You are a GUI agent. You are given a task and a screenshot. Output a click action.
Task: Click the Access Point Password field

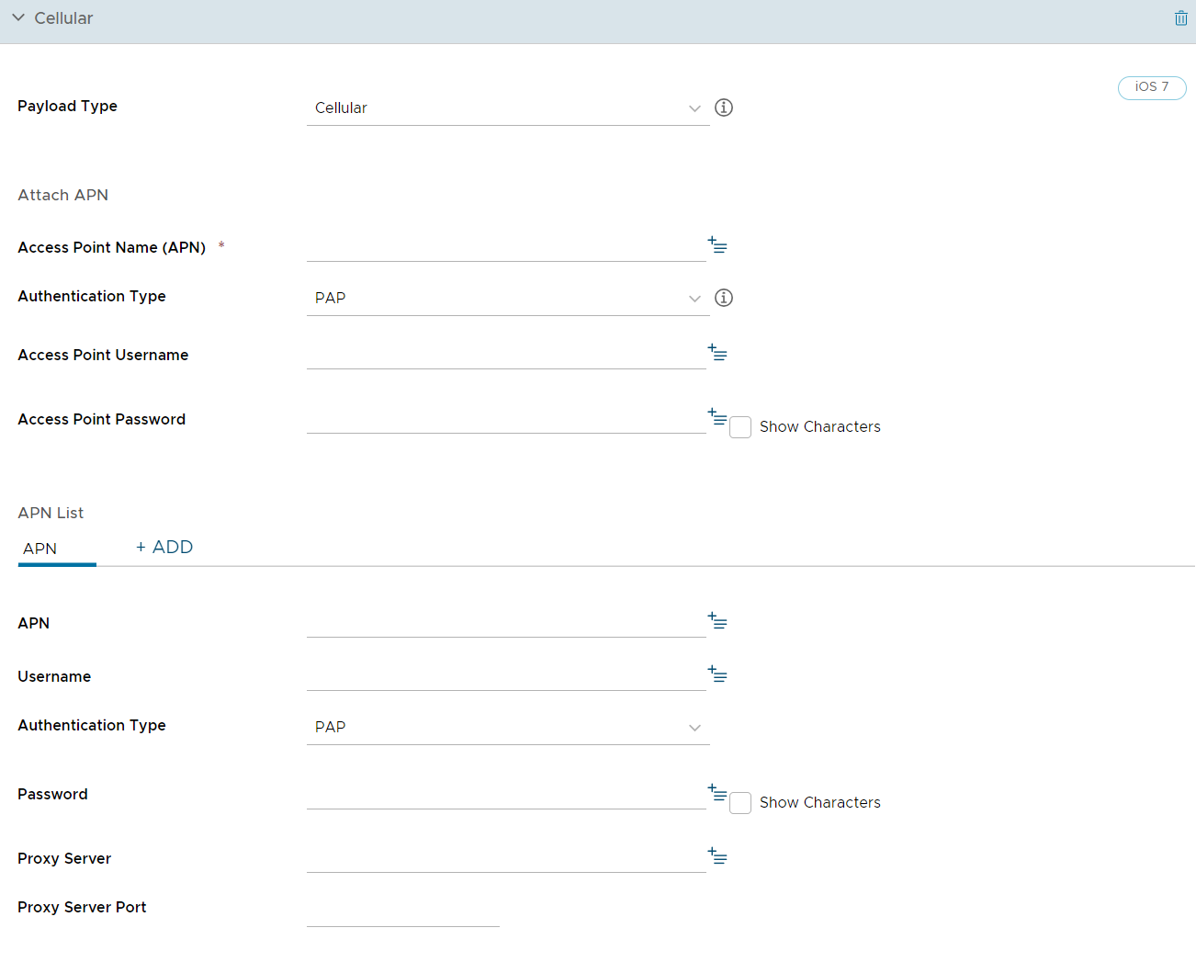pos(506,418)
